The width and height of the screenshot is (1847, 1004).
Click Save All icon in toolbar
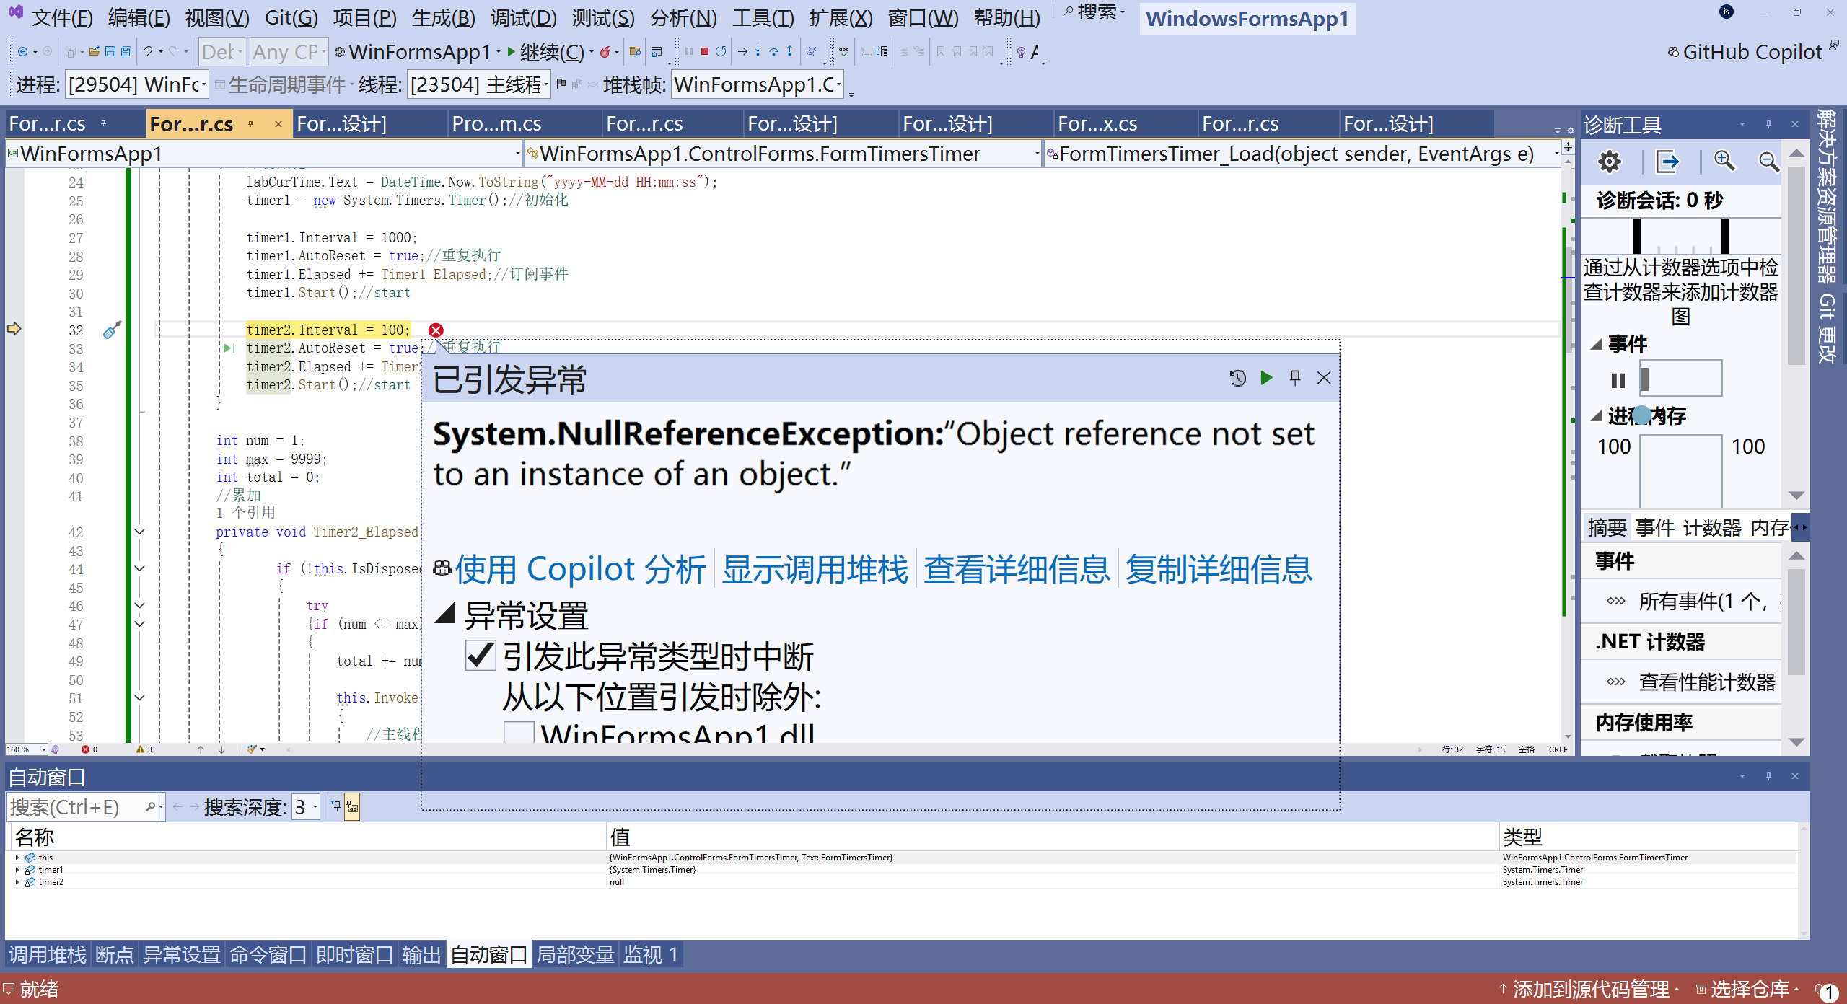pyautogui.click(x=126, y=51)
